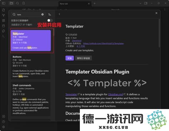Open quick switcher icon atop left ribbon
Image resolution: width=169 pixels, height=131 pixels.
[4, 10]
